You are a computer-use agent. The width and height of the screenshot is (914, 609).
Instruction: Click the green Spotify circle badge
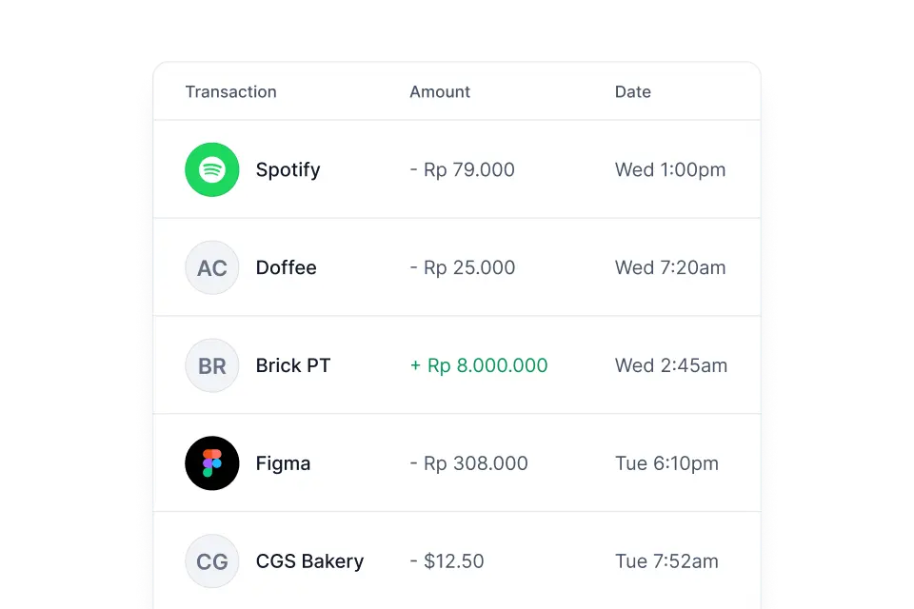211,169
